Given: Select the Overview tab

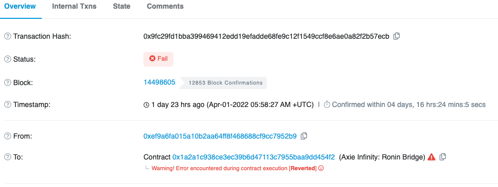Looking at the screenshot, I should pyautogui.click(x=20, y=6).
